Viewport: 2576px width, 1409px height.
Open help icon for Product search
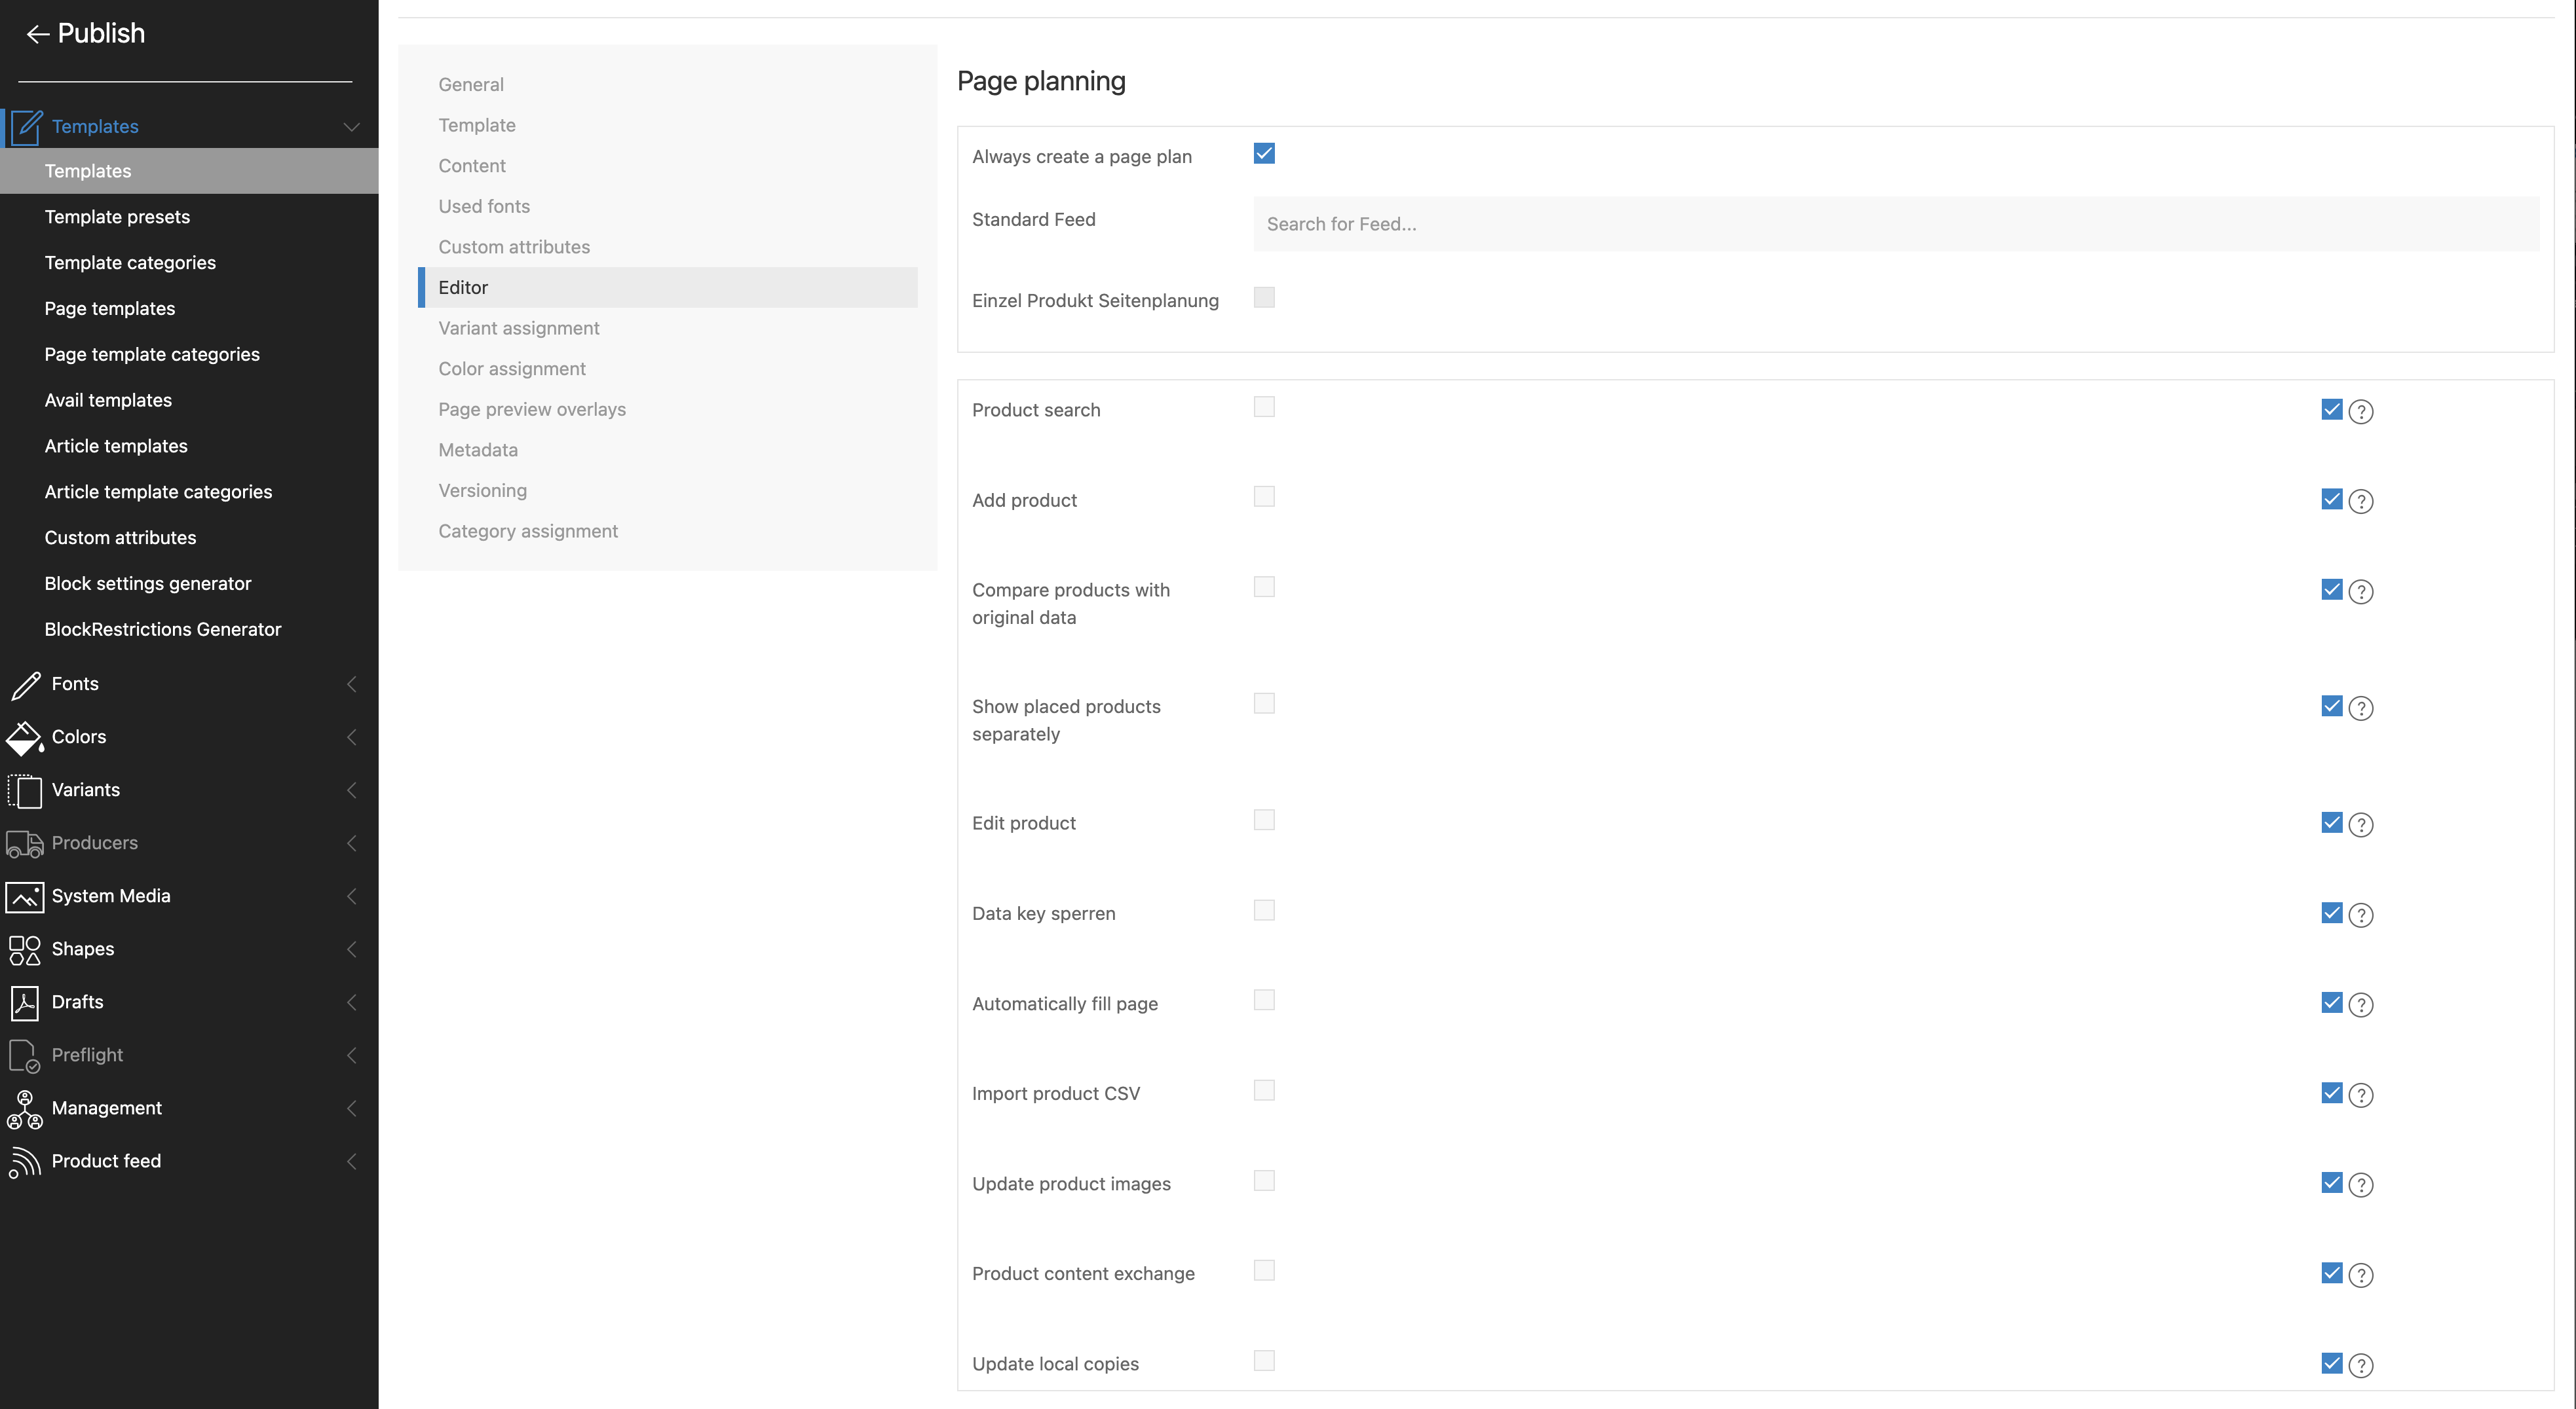(x=2360, y=412)
